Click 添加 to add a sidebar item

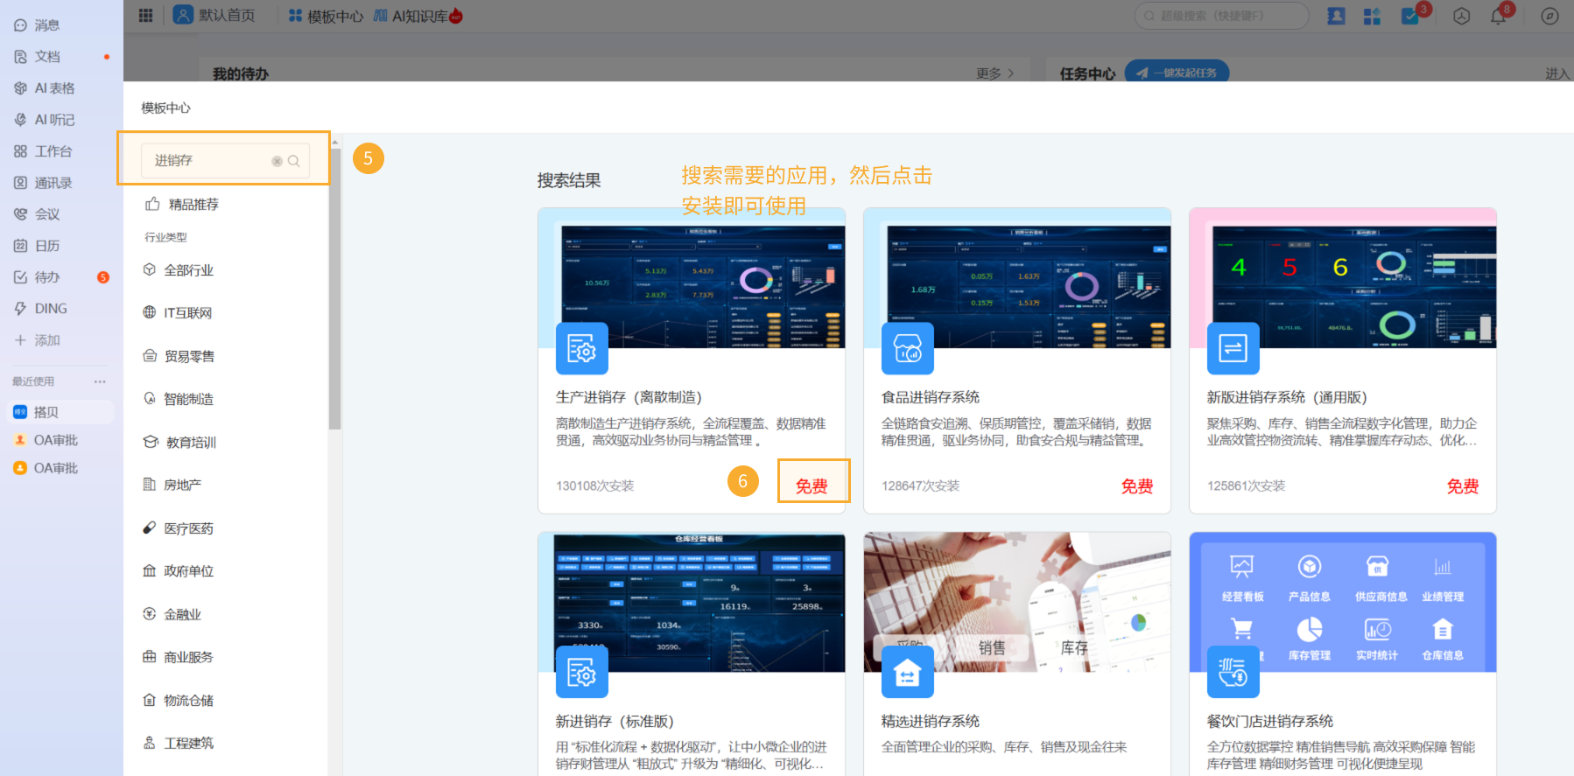point(38,340)
